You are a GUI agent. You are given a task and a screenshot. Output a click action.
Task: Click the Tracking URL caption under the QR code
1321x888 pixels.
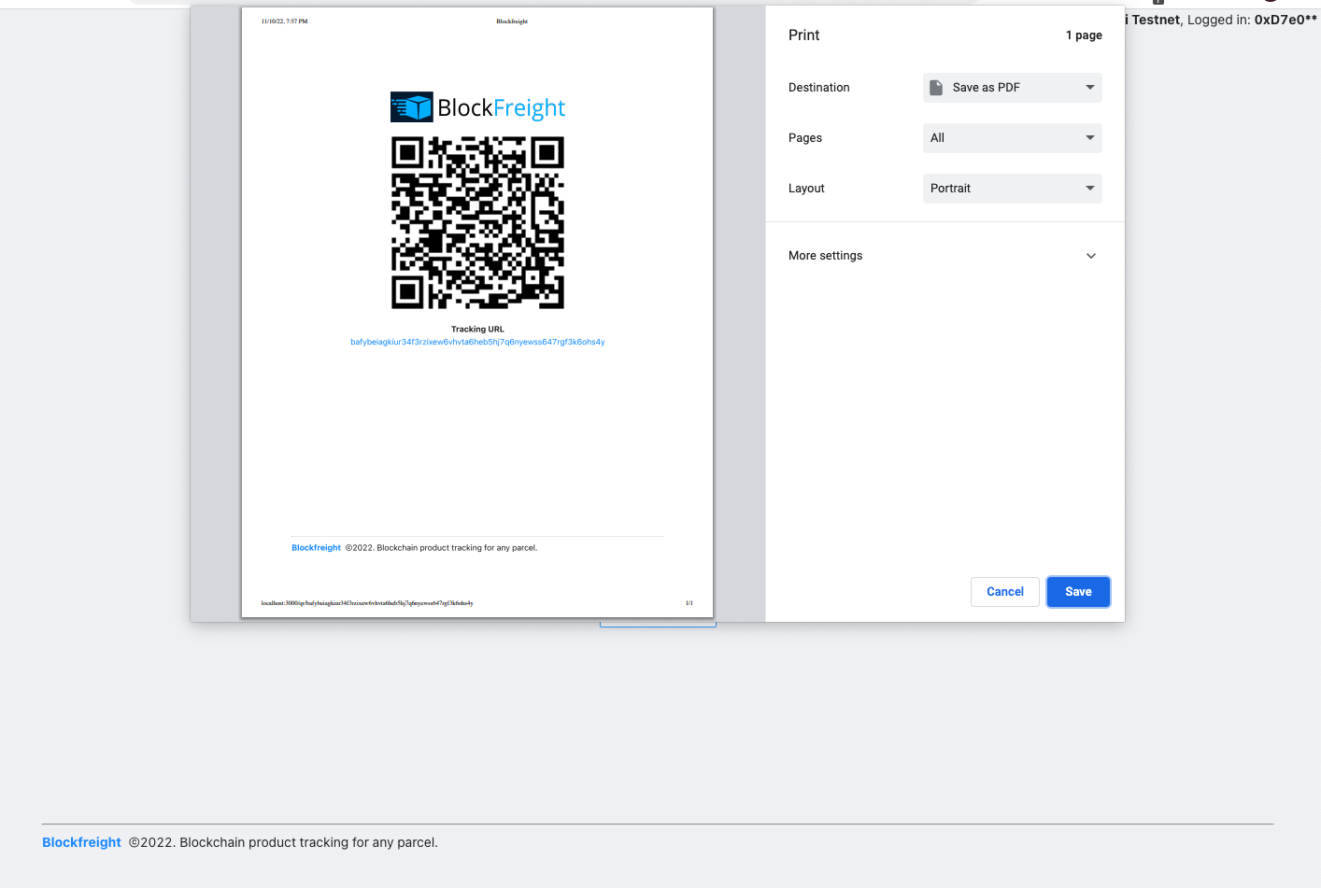pyautogui.click(x=477, y=329)
